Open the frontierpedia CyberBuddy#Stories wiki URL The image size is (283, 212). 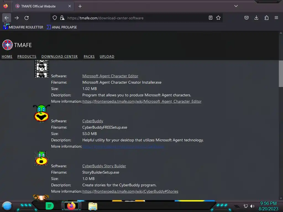pyautogui.click(x=130, y=192)
